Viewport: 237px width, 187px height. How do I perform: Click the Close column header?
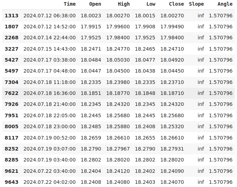click(x=176, y=4)
